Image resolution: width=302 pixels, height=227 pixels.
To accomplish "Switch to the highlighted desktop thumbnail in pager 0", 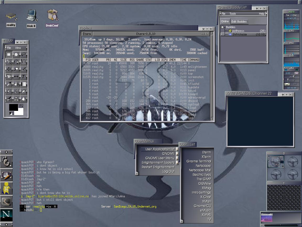I will point(276,161).
